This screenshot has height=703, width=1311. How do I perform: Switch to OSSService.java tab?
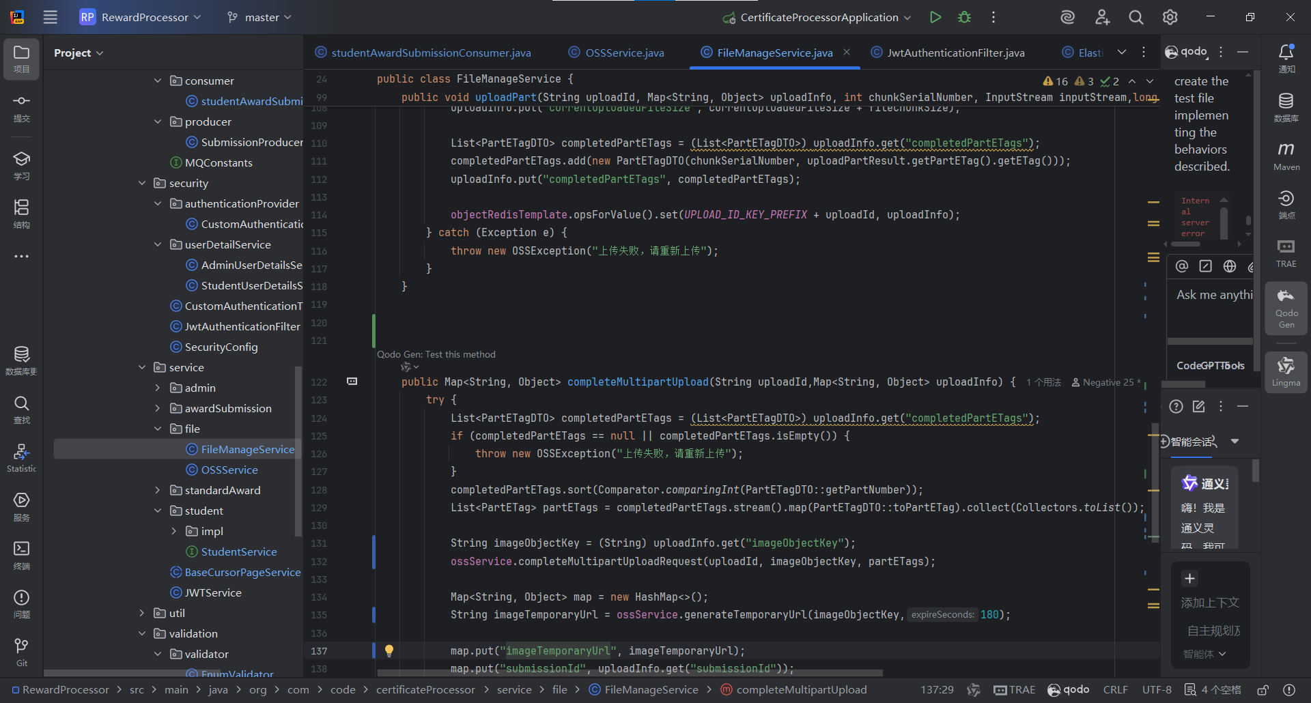pyautogui.click(x=617, y=53)
